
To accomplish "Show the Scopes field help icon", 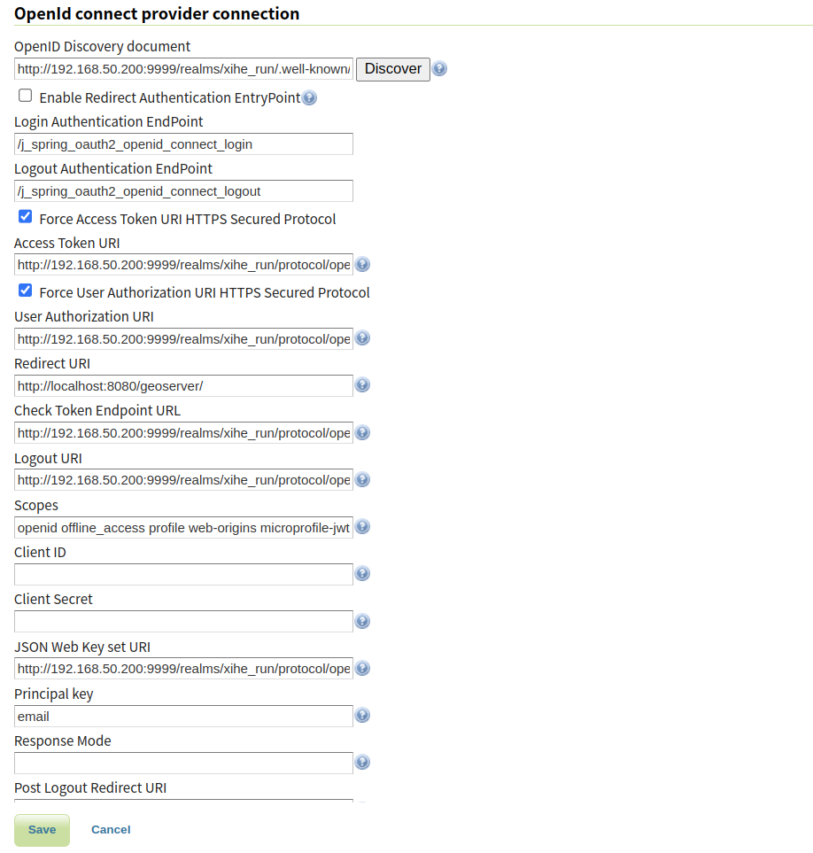I will pos(362,527).
